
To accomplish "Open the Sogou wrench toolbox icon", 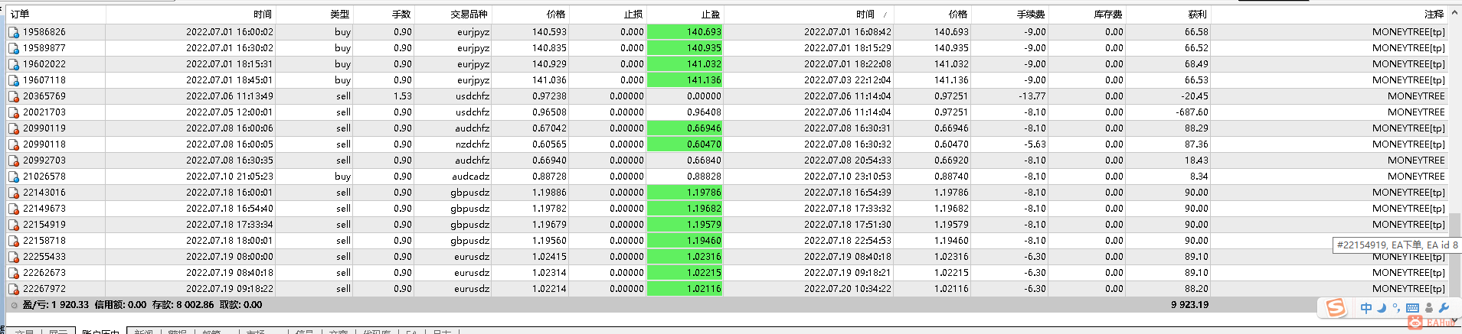I will tap(1444, 308).
